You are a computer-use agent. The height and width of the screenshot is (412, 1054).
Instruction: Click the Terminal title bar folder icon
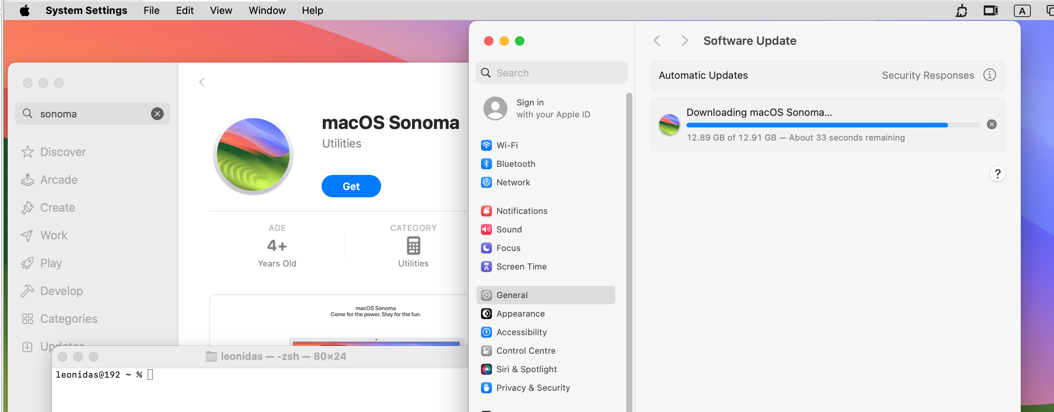point(211,356)
